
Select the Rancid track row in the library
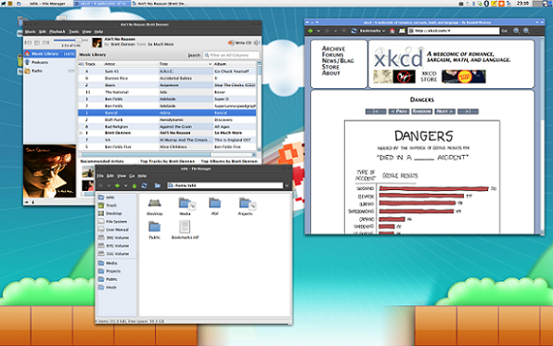tap(167, 113)
